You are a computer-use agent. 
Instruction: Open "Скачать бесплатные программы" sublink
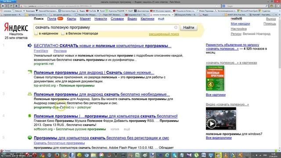coord(59,143)
